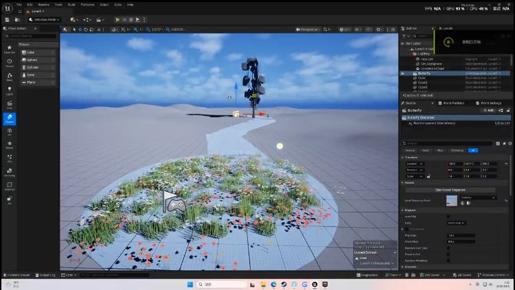This screenshot has width=515, height=290.
Task: Select the Basic category in Place Actors
Action: (10, 77)
